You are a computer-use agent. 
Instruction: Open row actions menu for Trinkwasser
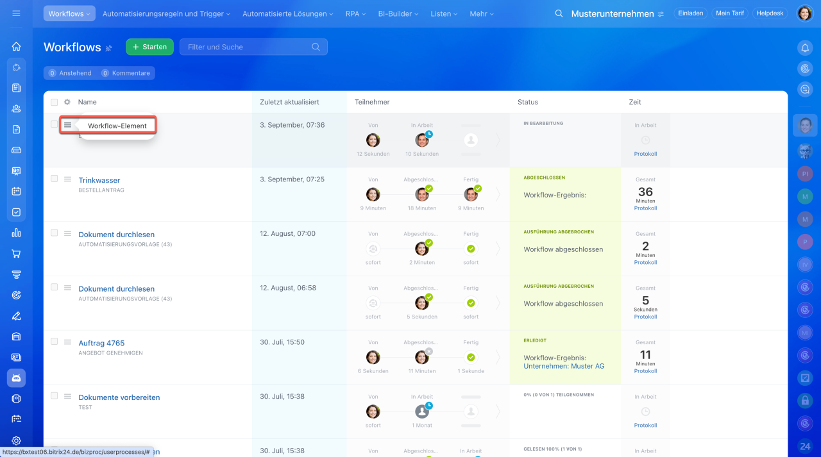[x=67, y=179]
